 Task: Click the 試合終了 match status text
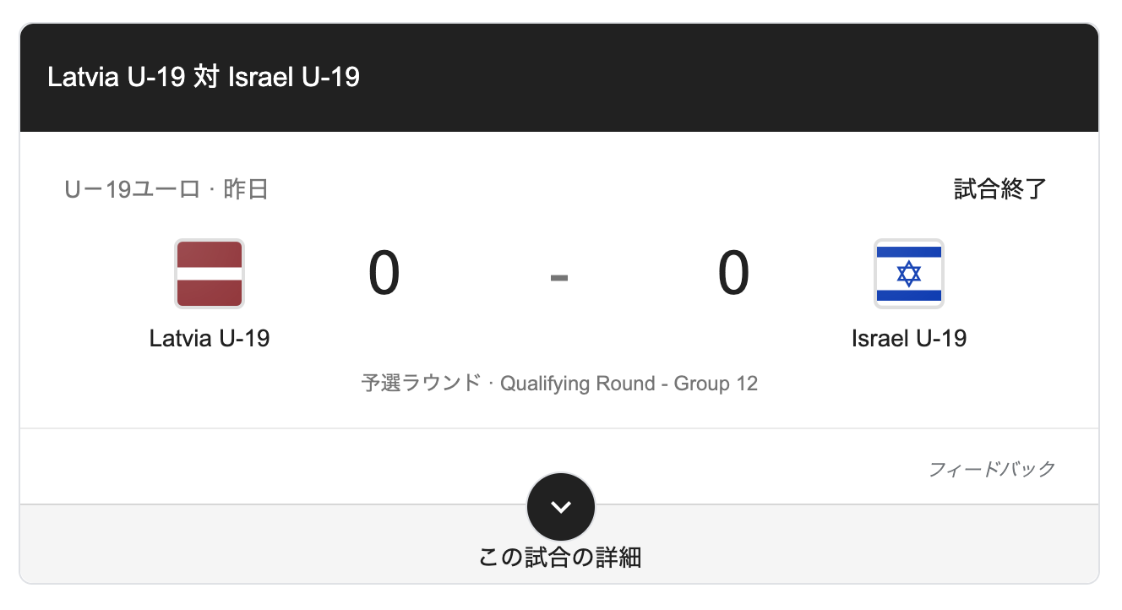pos(1000,189)
